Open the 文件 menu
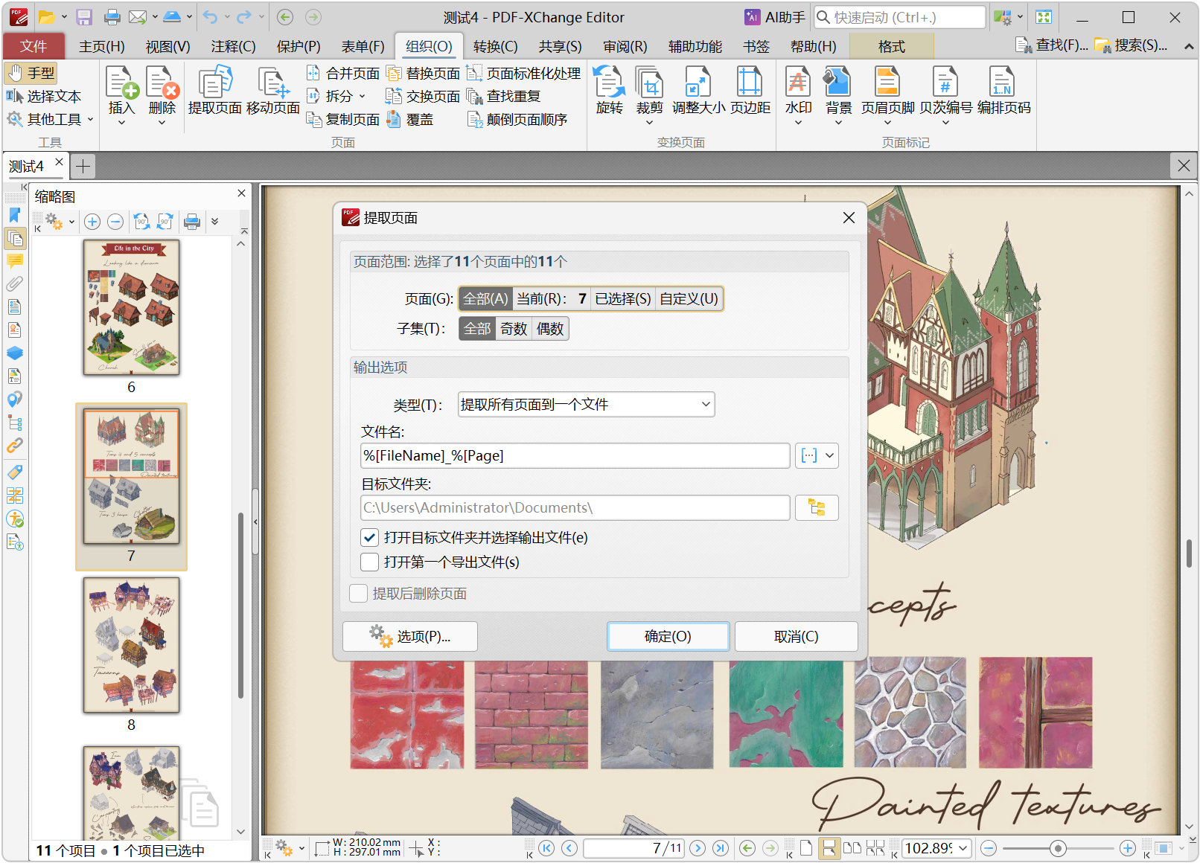The width and height of the screenshot is (1200, 863). pyautogui.click(x=33, y=46)
